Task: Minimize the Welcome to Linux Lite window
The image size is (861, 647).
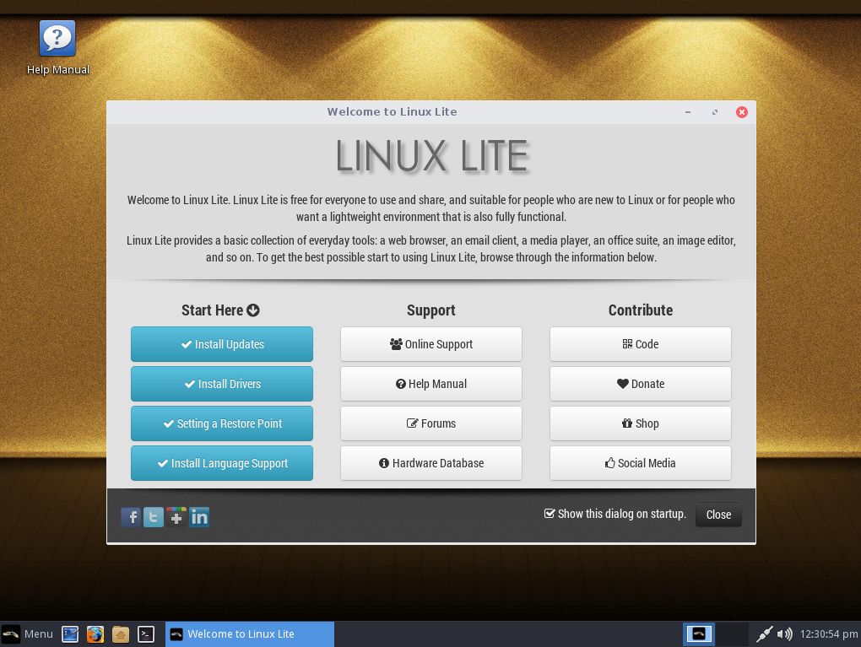Action: click(x=687, y=112)
